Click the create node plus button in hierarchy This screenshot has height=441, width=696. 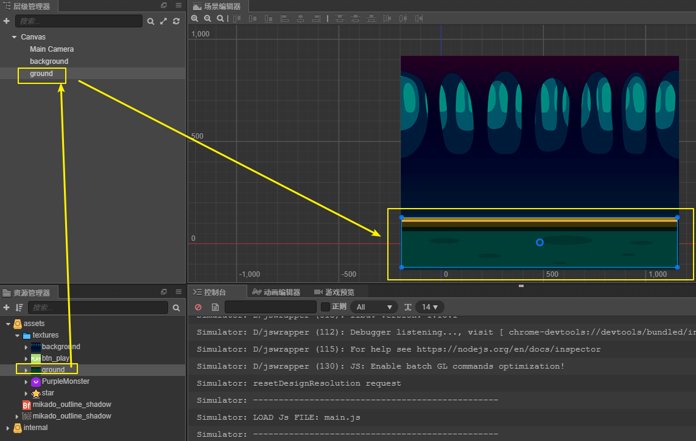click(6, 21)
